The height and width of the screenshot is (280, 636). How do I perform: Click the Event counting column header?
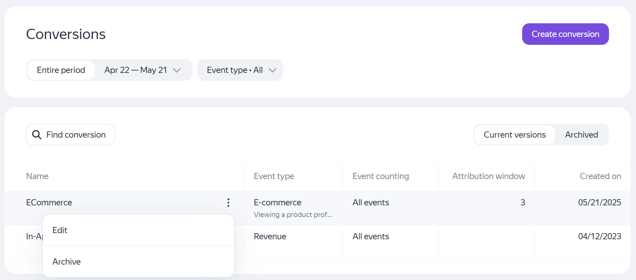[381, 176]
